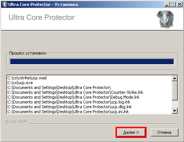Click the Отмена button

(164, 132)
